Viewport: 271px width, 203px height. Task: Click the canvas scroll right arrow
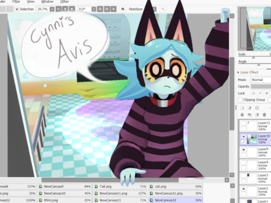(227, 180)
